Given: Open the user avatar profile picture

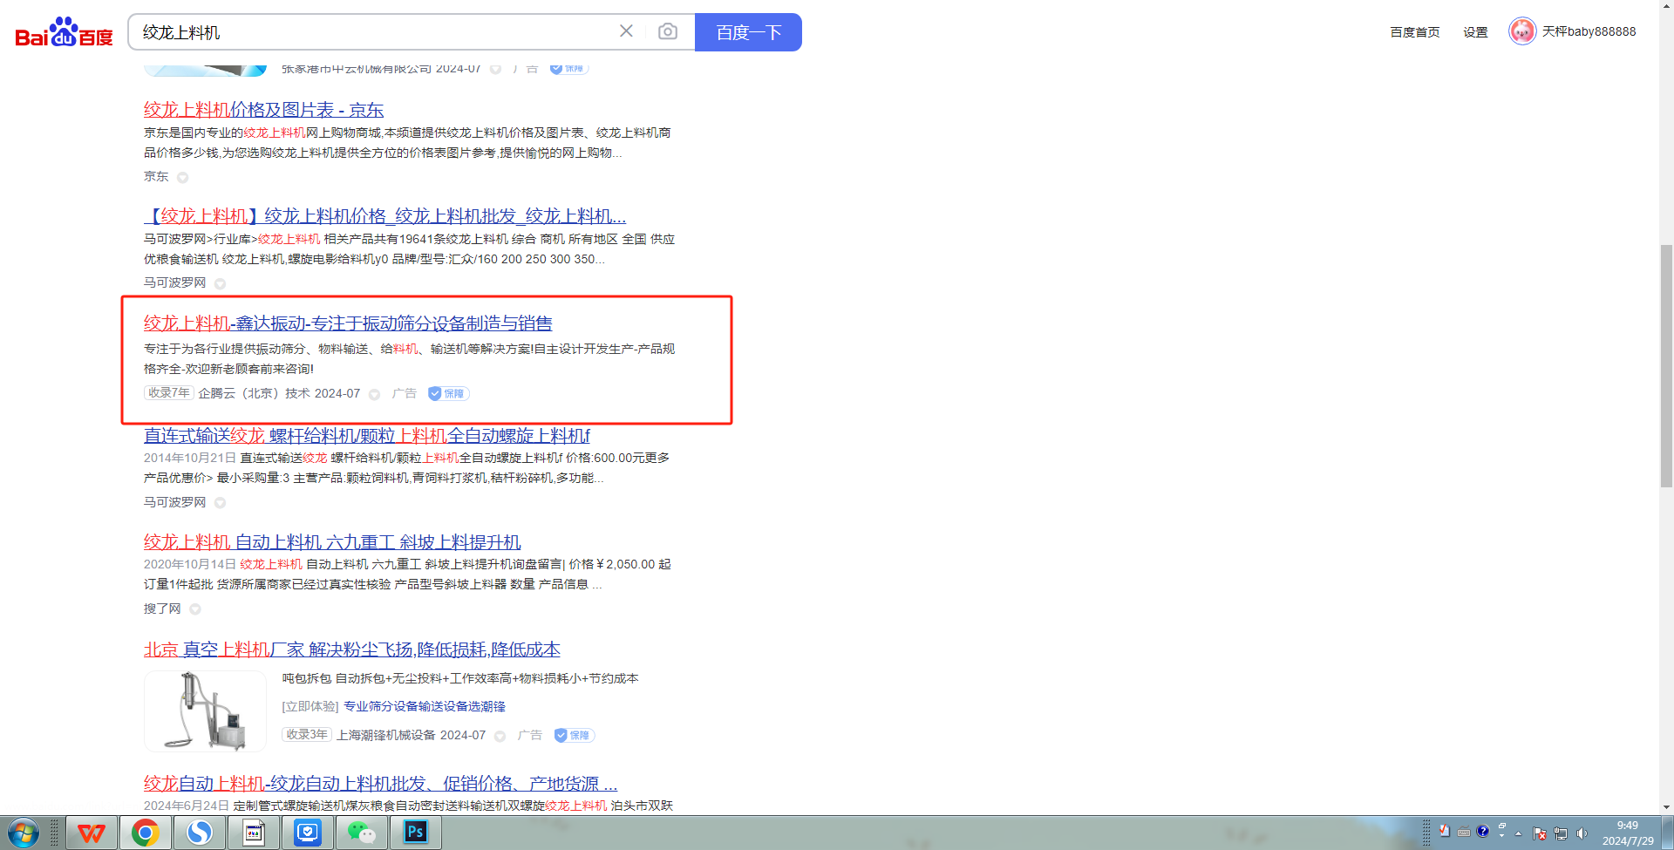Looking at the screenshot, I should (1522, 31).
